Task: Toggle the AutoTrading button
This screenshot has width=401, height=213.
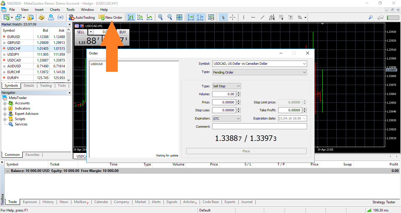Action: (x=82, y=17)
